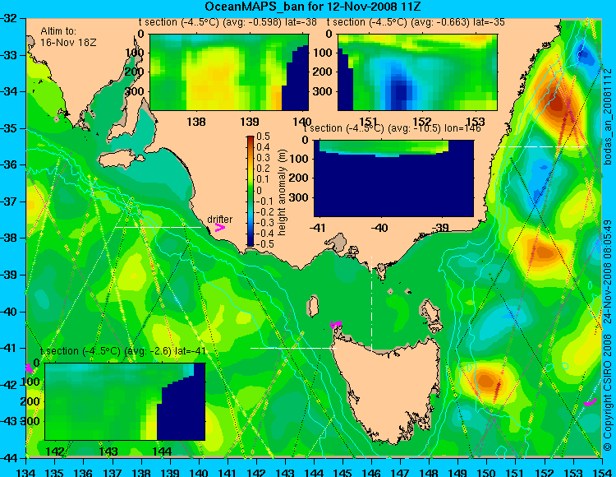Click the '24-Nov-2008 08:05:49' timestamp

(608, 271)
